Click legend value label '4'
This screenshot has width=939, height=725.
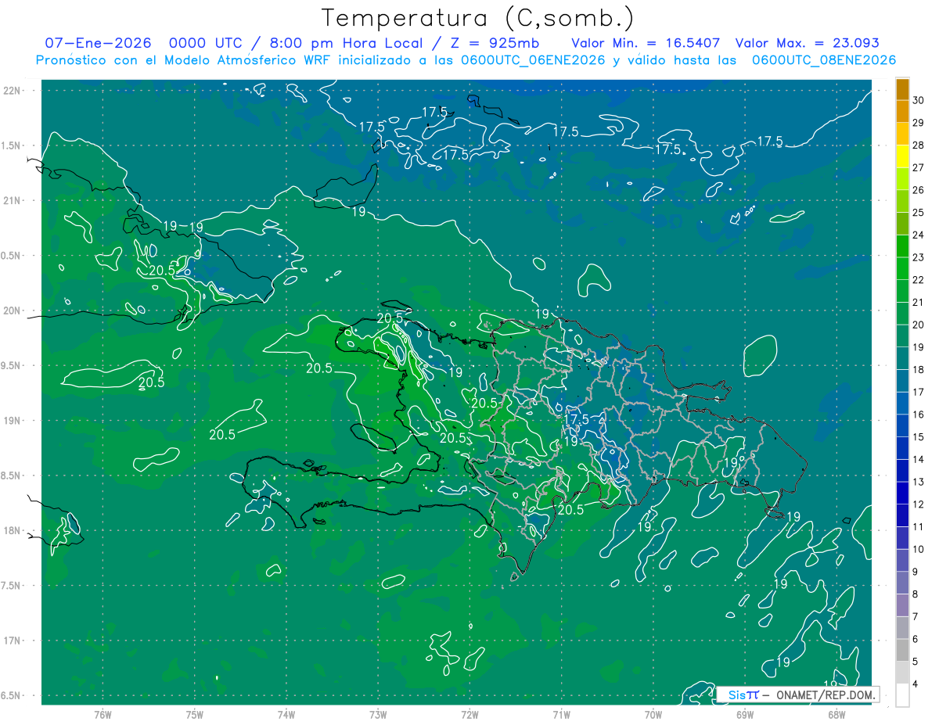click(x=916, y=684)
